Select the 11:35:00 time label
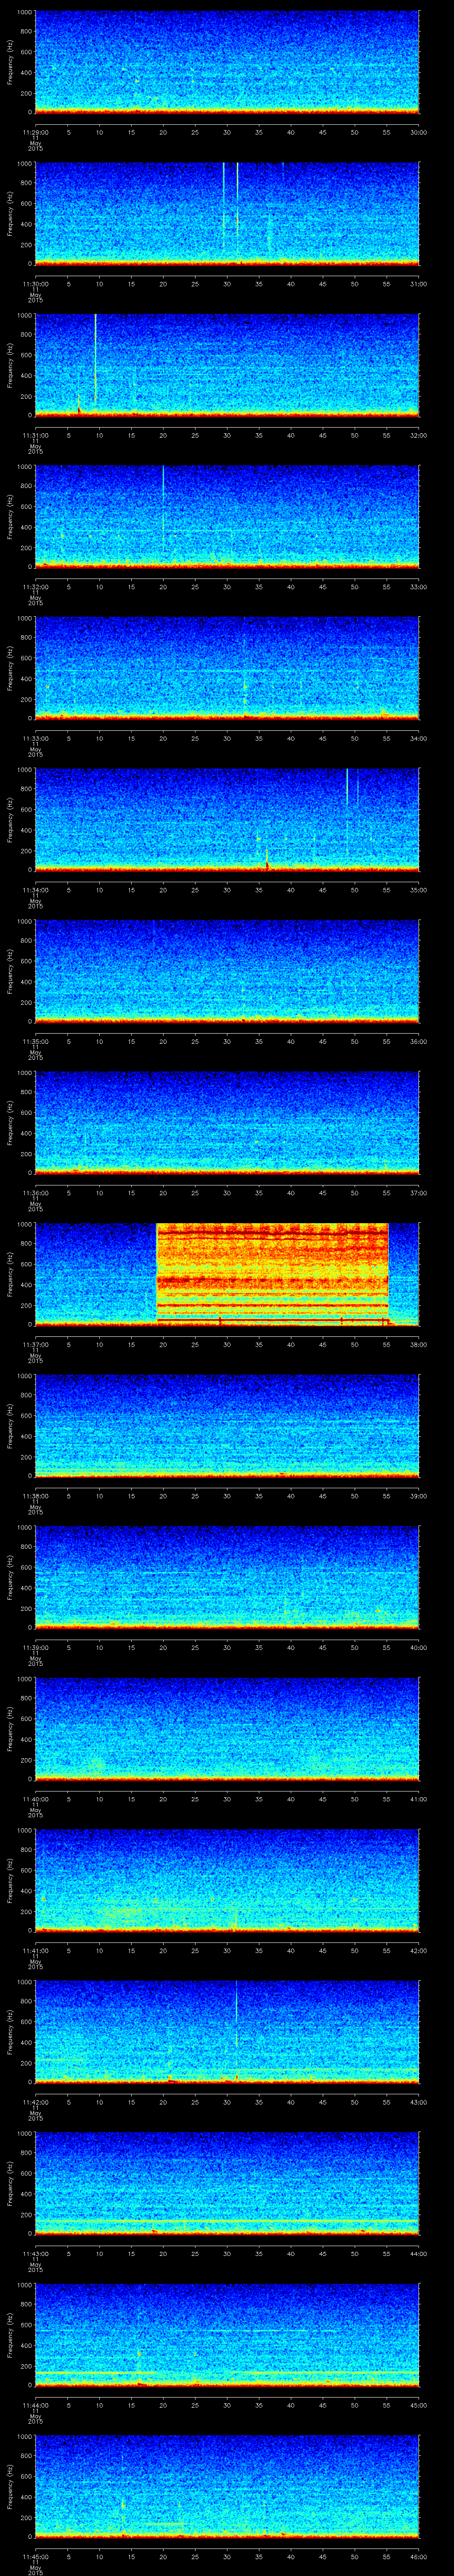Viewport: 454px width, 2576px height. pyautogui.click(x=35, y=1041)
